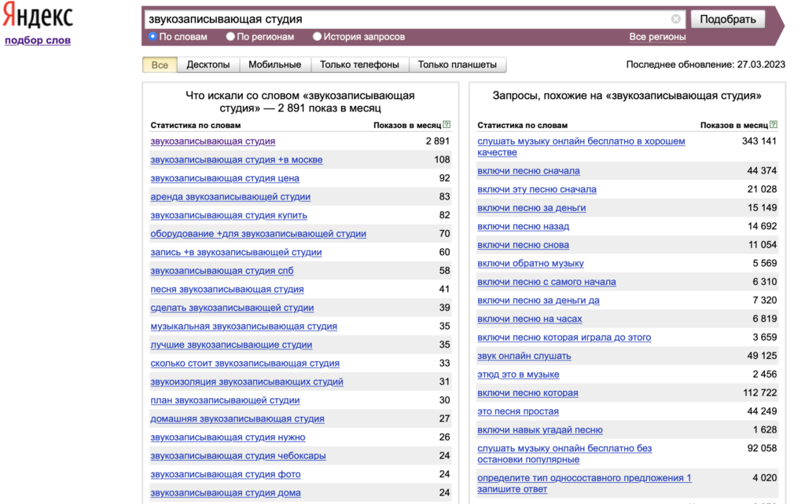
Task: Open the help icon beside right 'Показов в месяц'
Action: [774, 124]
